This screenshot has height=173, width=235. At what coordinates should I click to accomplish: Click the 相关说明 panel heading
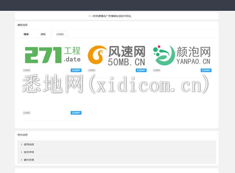(22, 135)
